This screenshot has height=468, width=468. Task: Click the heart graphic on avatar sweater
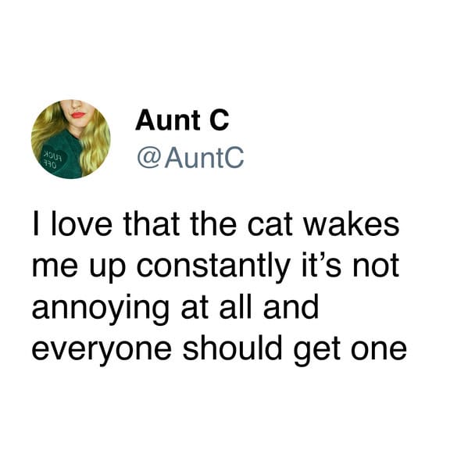[55, 161]
